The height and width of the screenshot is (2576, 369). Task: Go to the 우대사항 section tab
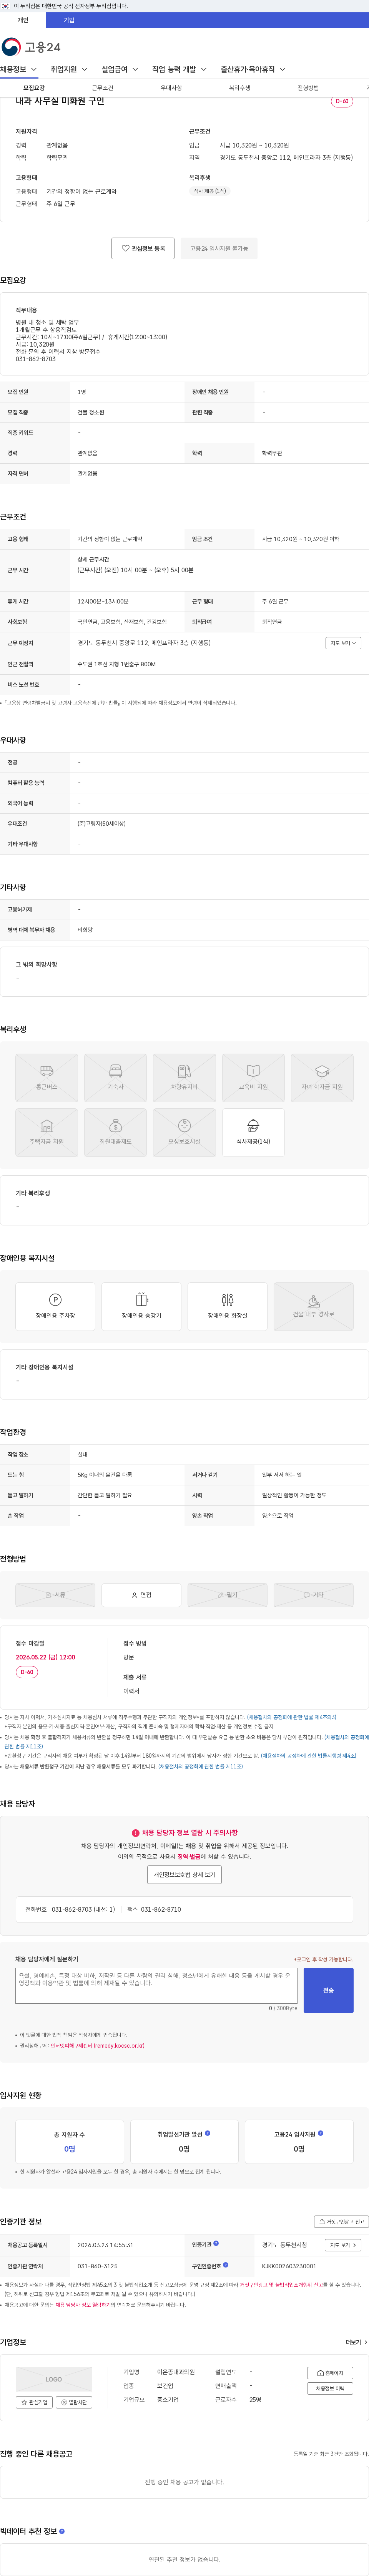(x=171, y=88)
